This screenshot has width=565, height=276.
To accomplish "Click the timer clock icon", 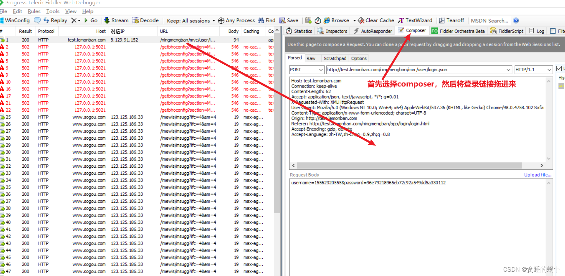I will click(x=318, y=20).
